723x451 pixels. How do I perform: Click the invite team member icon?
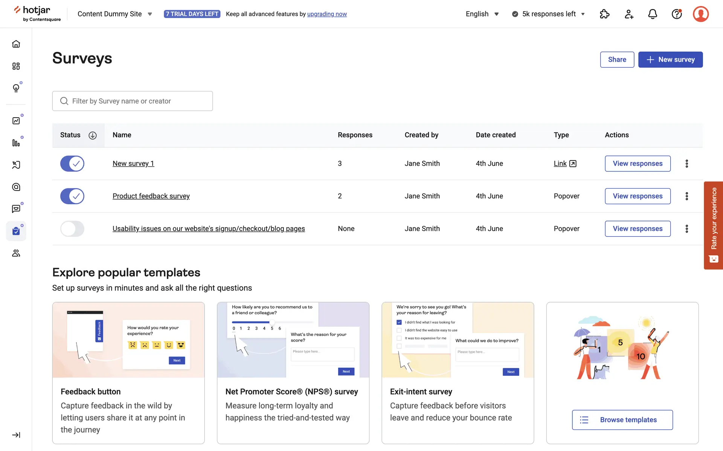pos(628,14)
